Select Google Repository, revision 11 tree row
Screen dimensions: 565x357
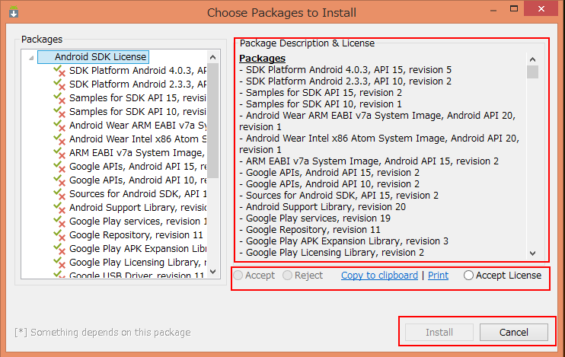pyautogui.click(x=136, y=235)
